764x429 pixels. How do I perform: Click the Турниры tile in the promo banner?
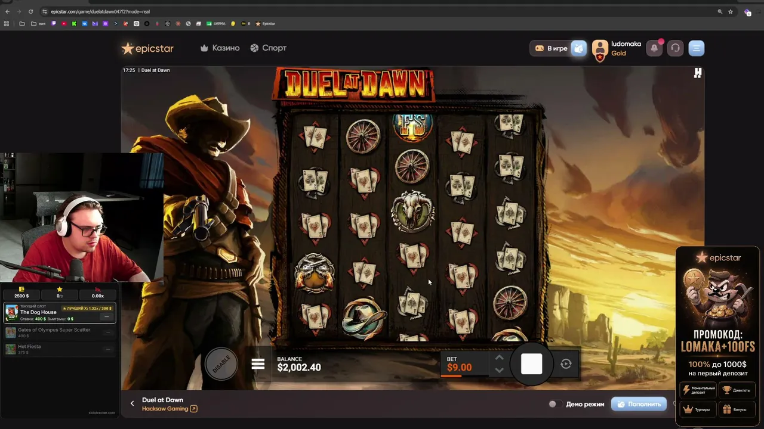(x=699, y=409)
